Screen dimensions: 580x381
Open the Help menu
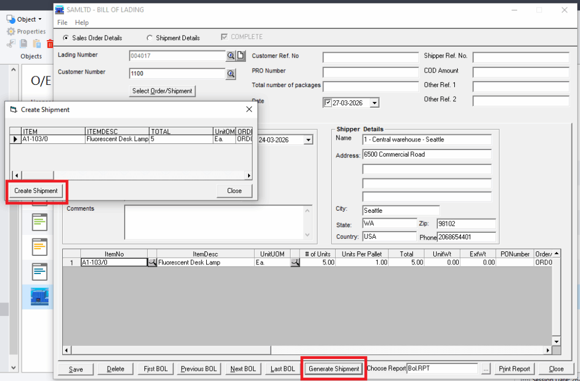click(82, 23)
